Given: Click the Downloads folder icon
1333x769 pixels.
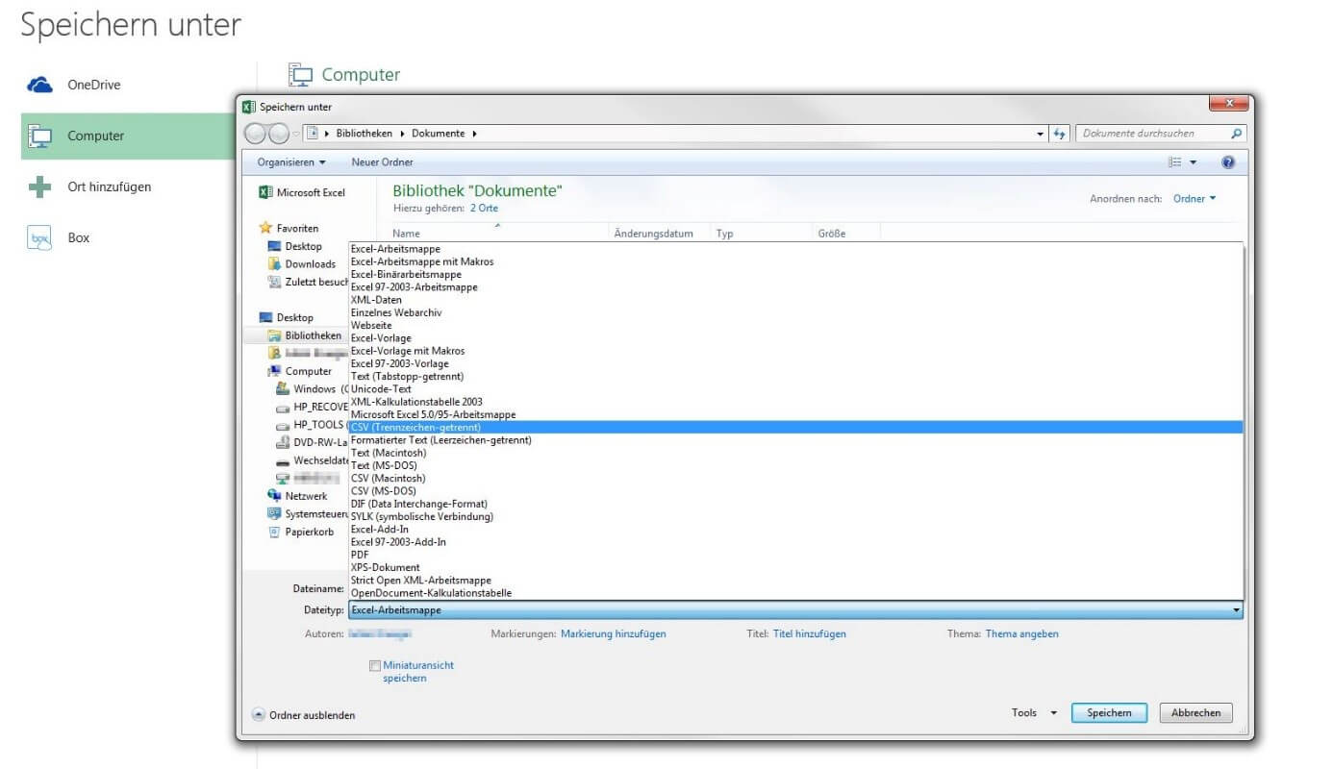Looking at the screenshot, I should click(x=275, y=263).
